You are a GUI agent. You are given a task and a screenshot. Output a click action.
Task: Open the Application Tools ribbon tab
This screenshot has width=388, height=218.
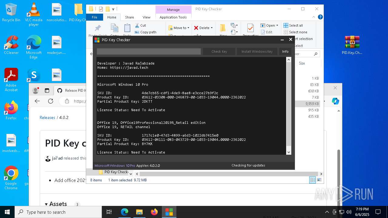[x=173, y=17]
